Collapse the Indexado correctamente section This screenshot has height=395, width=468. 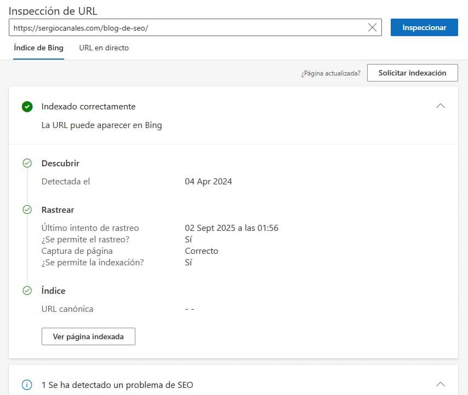pyautogui.click(x=441, y=106)
